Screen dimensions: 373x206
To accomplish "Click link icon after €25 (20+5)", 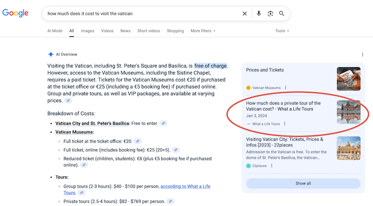I will (x=176, y=150).
